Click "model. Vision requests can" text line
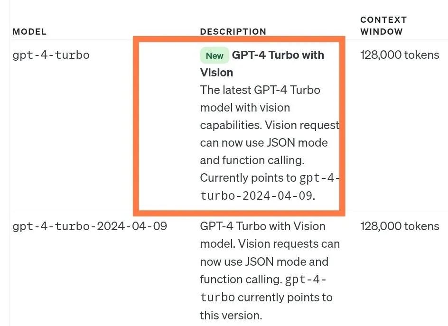The image size is (448, 326). pos(270,244)
